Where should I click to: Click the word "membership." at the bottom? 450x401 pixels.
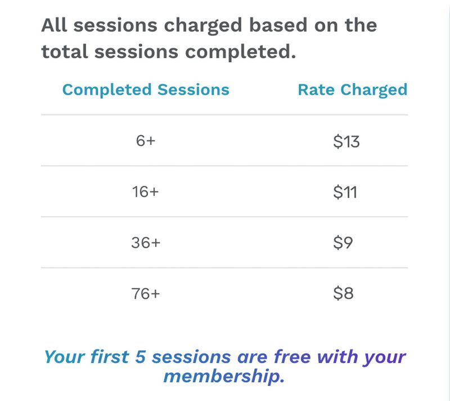coord(224,376)
